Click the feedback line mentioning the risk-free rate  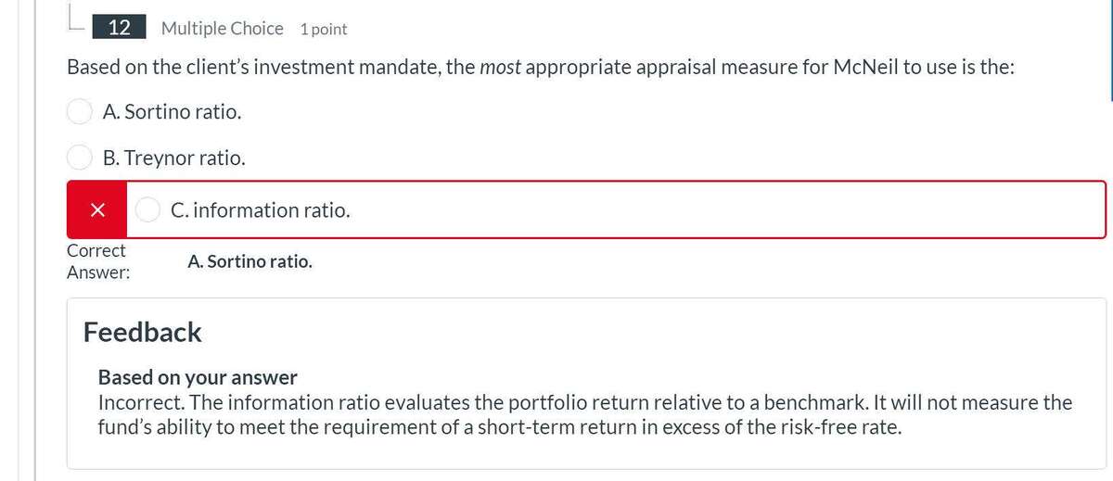[499, 427]
